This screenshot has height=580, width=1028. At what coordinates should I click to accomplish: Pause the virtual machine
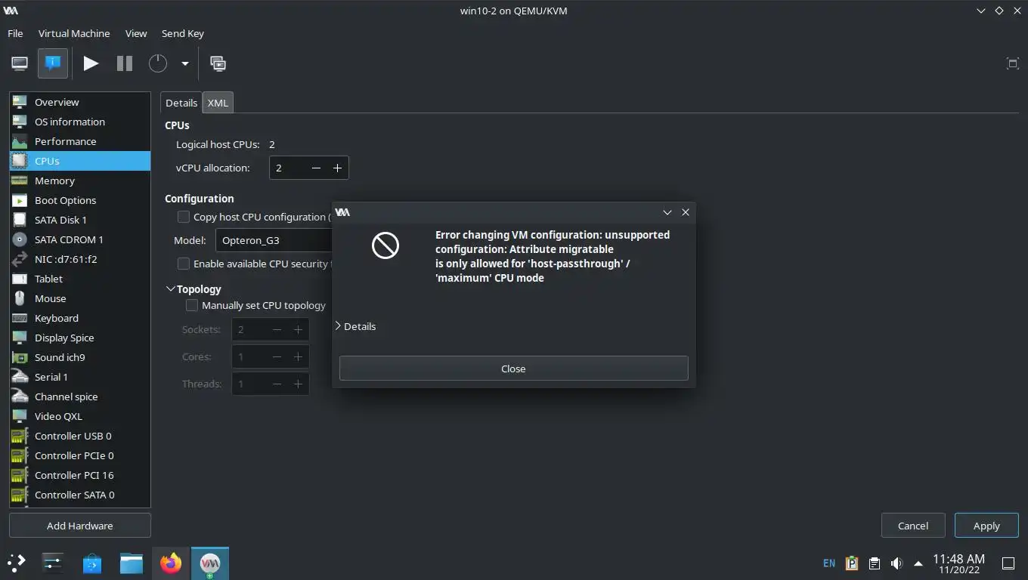pyautogui.click(x=125, y=63)
